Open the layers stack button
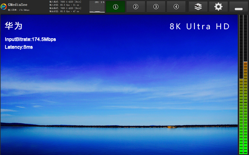The image size is (249, 155). coord(198,7)
